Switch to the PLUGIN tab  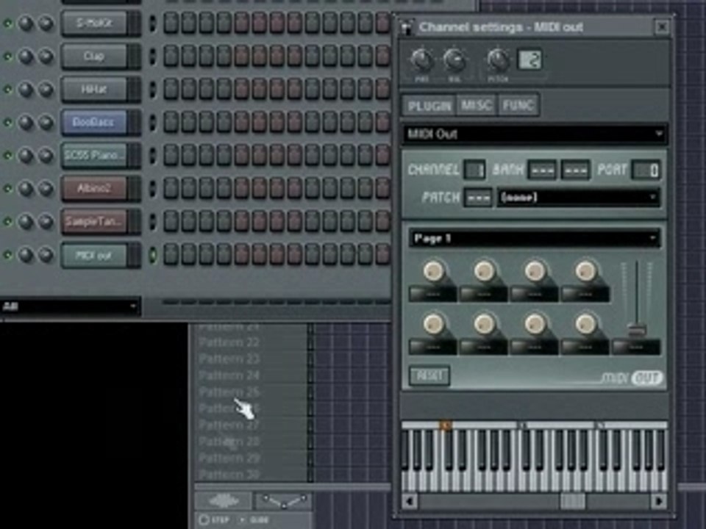[x=429, y=106]
